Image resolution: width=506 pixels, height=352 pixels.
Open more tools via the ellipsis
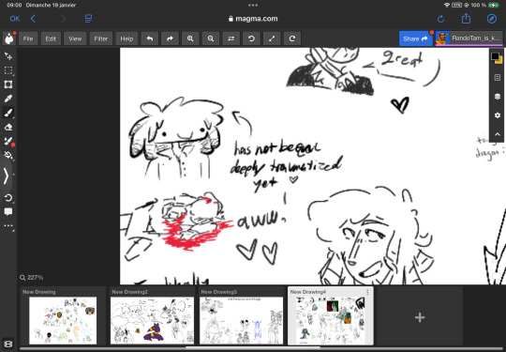[8, 226]
